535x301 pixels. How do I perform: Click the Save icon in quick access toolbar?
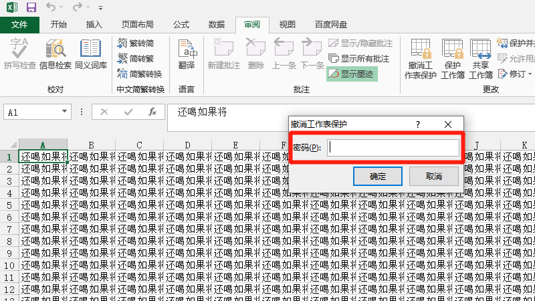click(31, 8)
